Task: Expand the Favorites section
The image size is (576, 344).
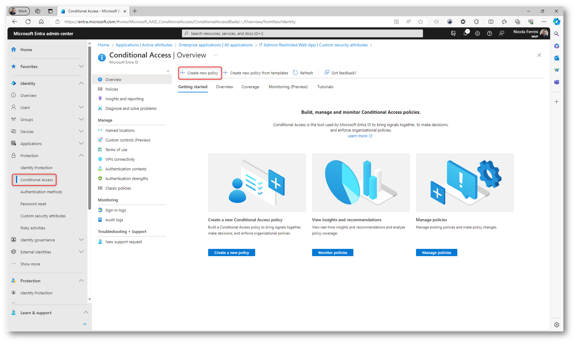Action: [x=81, y=66]
